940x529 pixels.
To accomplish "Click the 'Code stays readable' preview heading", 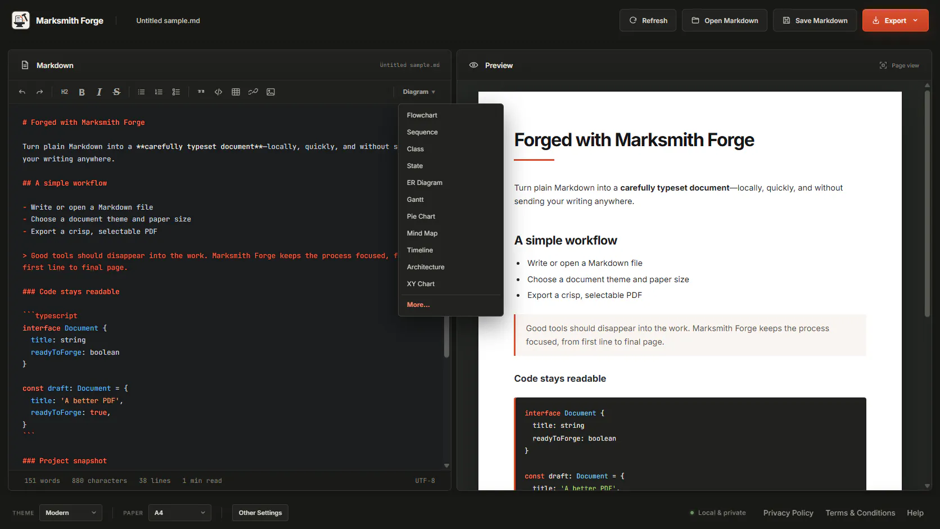I will pos(560,378).
